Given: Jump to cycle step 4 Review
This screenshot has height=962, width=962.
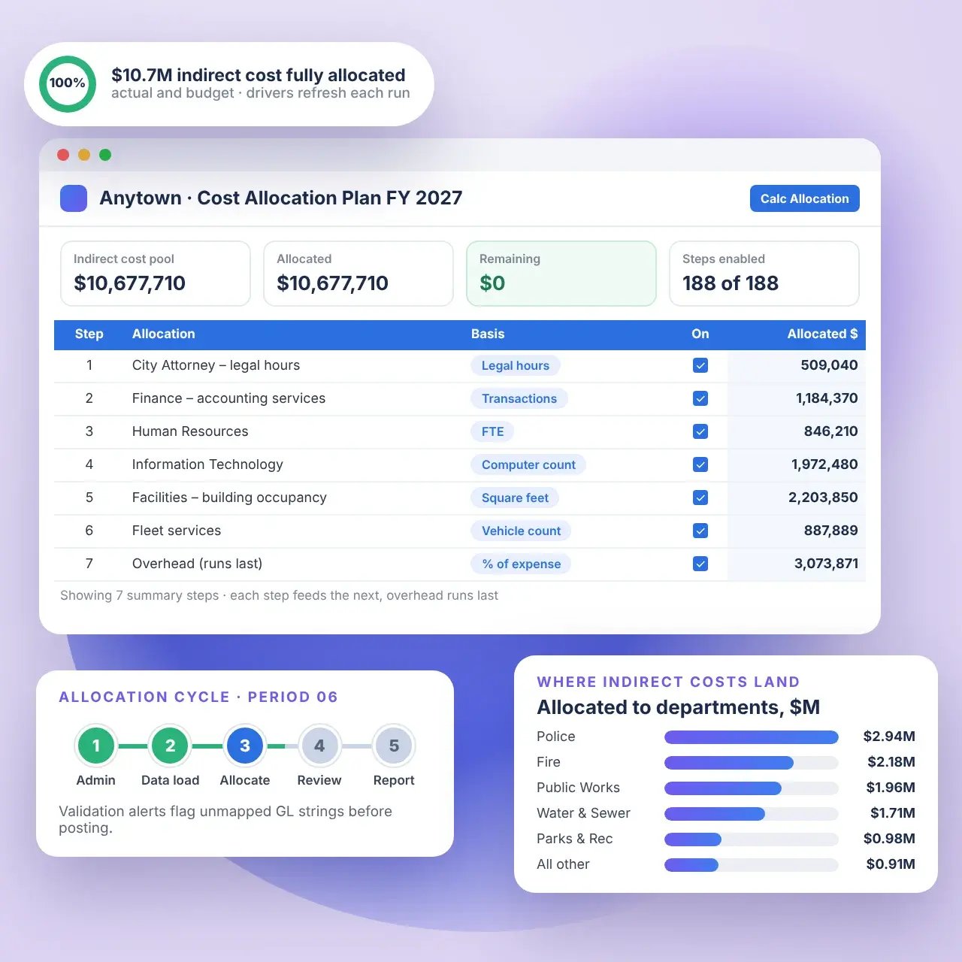Looking at the screenshot, I should (x=319, y=746).
